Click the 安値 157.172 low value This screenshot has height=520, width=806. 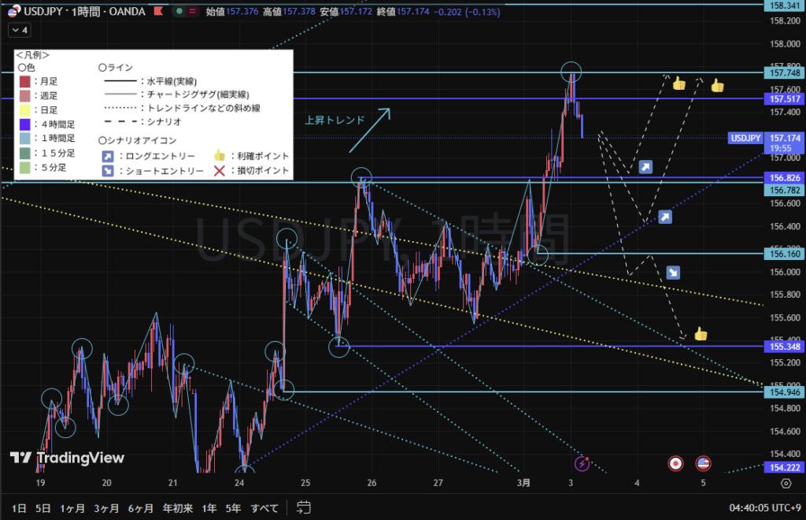(x=346, y=11)
